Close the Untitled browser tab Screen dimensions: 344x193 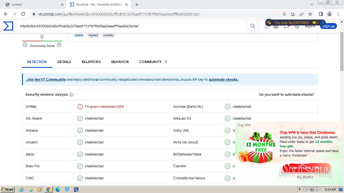[62, 5]
